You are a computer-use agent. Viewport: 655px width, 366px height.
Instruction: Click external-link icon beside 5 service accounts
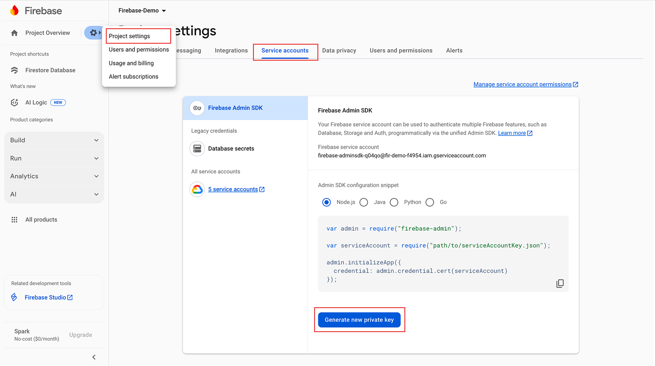(262, 190)
